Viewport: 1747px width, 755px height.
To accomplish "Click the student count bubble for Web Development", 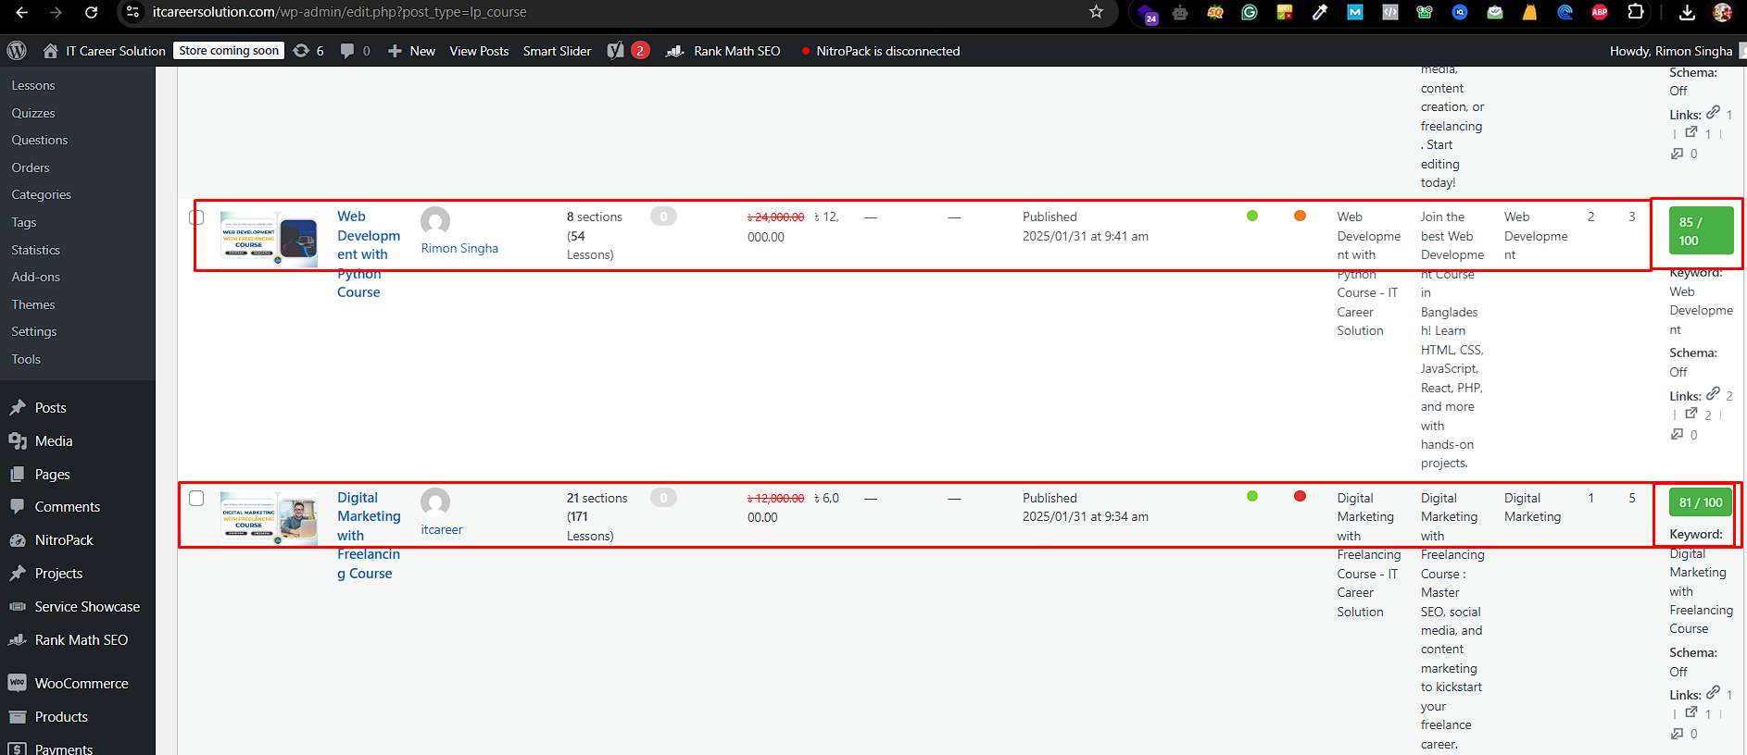I will click(663, 217).
